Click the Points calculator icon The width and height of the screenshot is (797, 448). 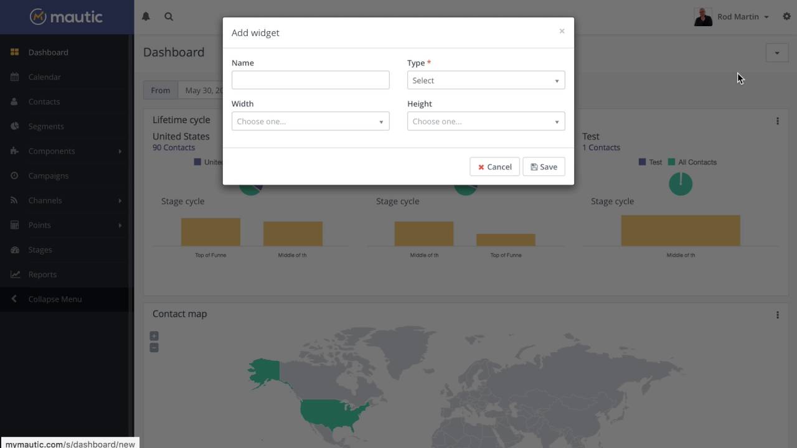pos(14,225)
